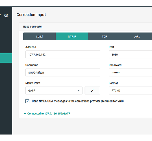Click Connected to 107.7.166.152/GATF status text

point(49,114)
